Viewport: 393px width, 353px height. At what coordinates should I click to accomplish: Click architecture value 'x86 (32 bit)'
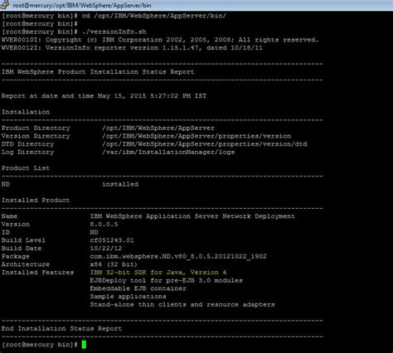pyautogui.click(x=114, y=264)
